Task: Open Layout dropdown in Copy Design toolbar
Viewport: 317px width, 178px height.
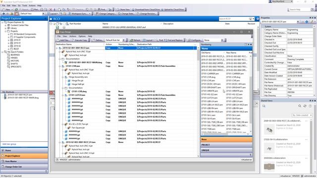Action: point(148,40)
